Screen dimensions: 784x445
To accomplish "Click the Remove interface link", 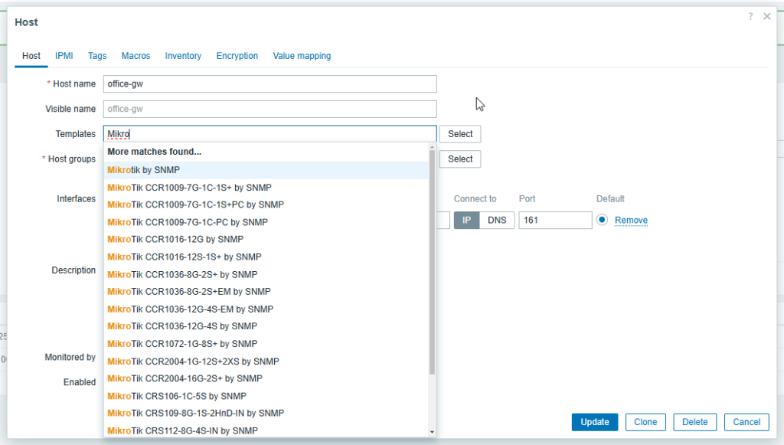I will (x=631, y=221).
